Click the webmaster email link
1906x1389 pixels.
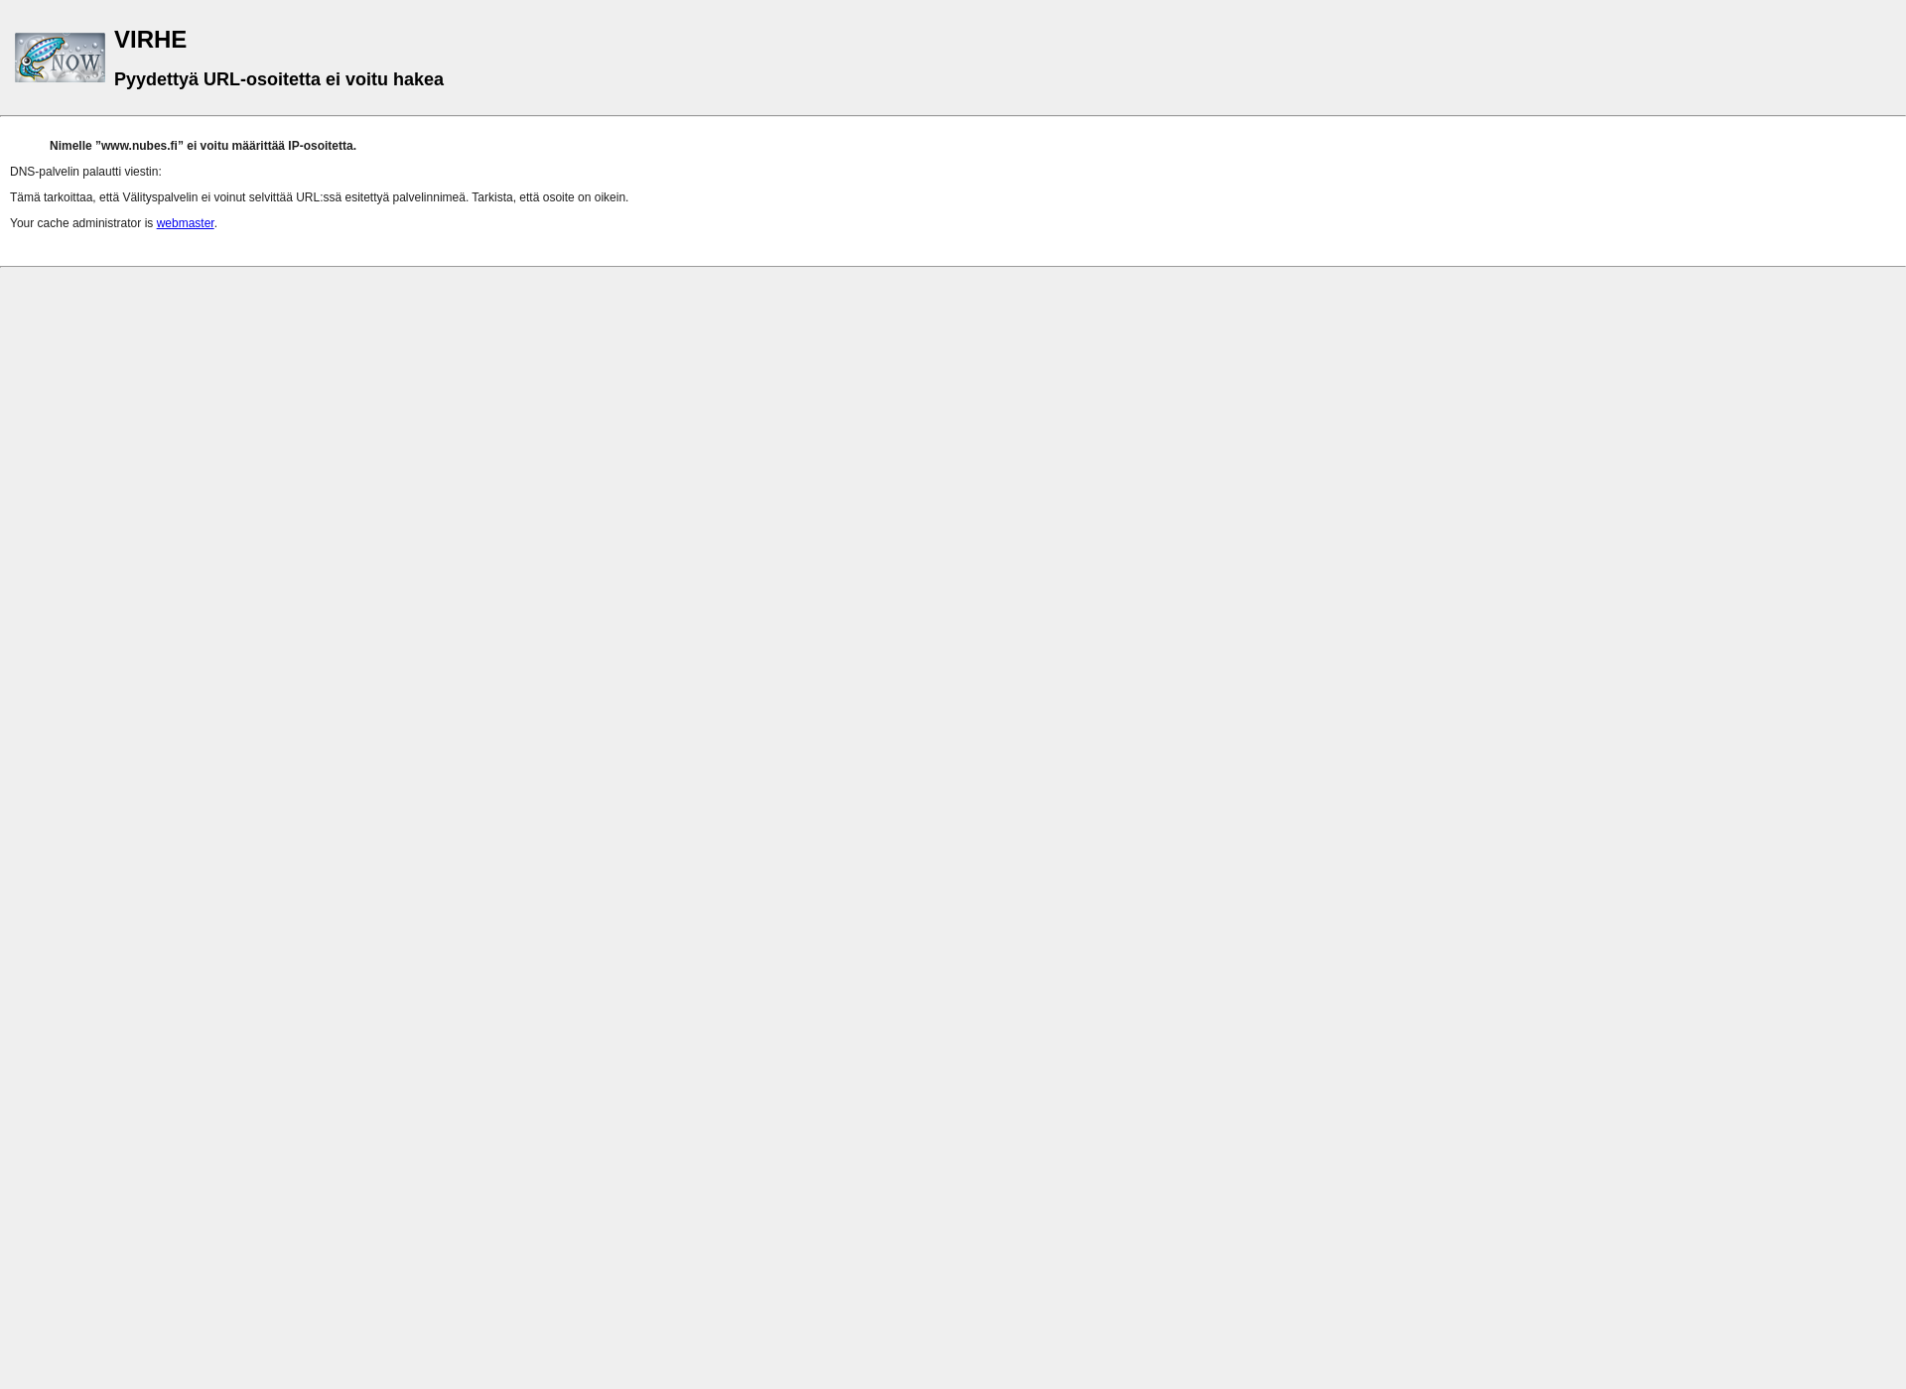point(185,223)
